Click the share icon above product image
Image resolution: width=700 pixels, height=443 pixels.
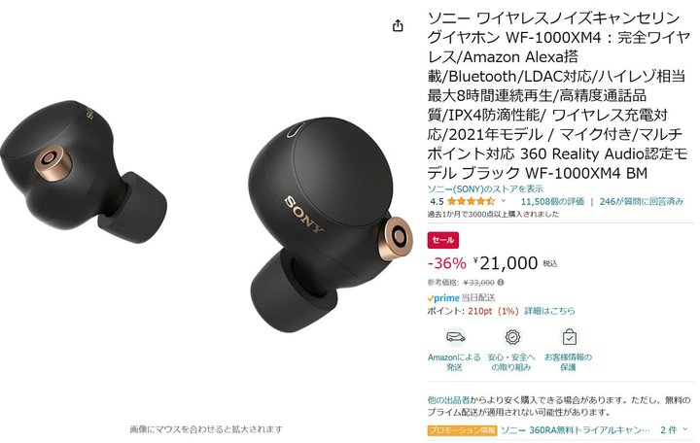398,26
